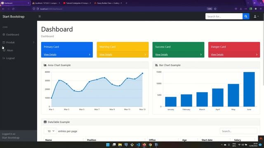This screenshot has height=148, width=264.
Task: Sort the table by Salary column
Action: click(245, 140)
